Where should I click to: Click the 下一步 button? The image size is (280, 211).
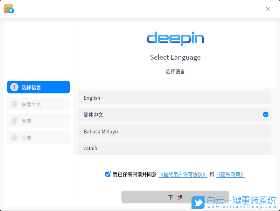(175, 197)
